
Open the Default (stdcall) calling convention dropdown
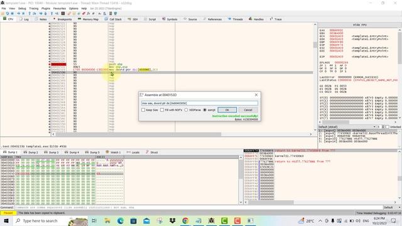click(347, 127)
